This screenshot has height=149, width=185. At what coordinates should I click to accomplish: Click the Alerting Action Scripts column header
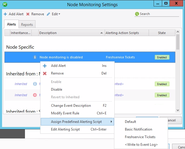[127, 33]
